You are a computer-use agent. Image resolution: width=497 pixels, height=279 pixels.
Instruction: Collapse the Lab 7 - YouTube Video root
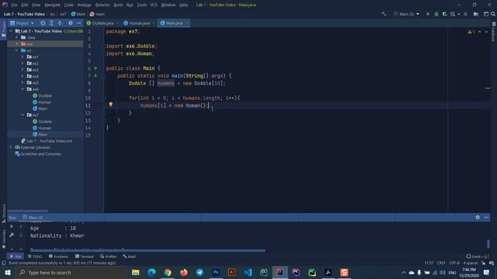point(11,31)
